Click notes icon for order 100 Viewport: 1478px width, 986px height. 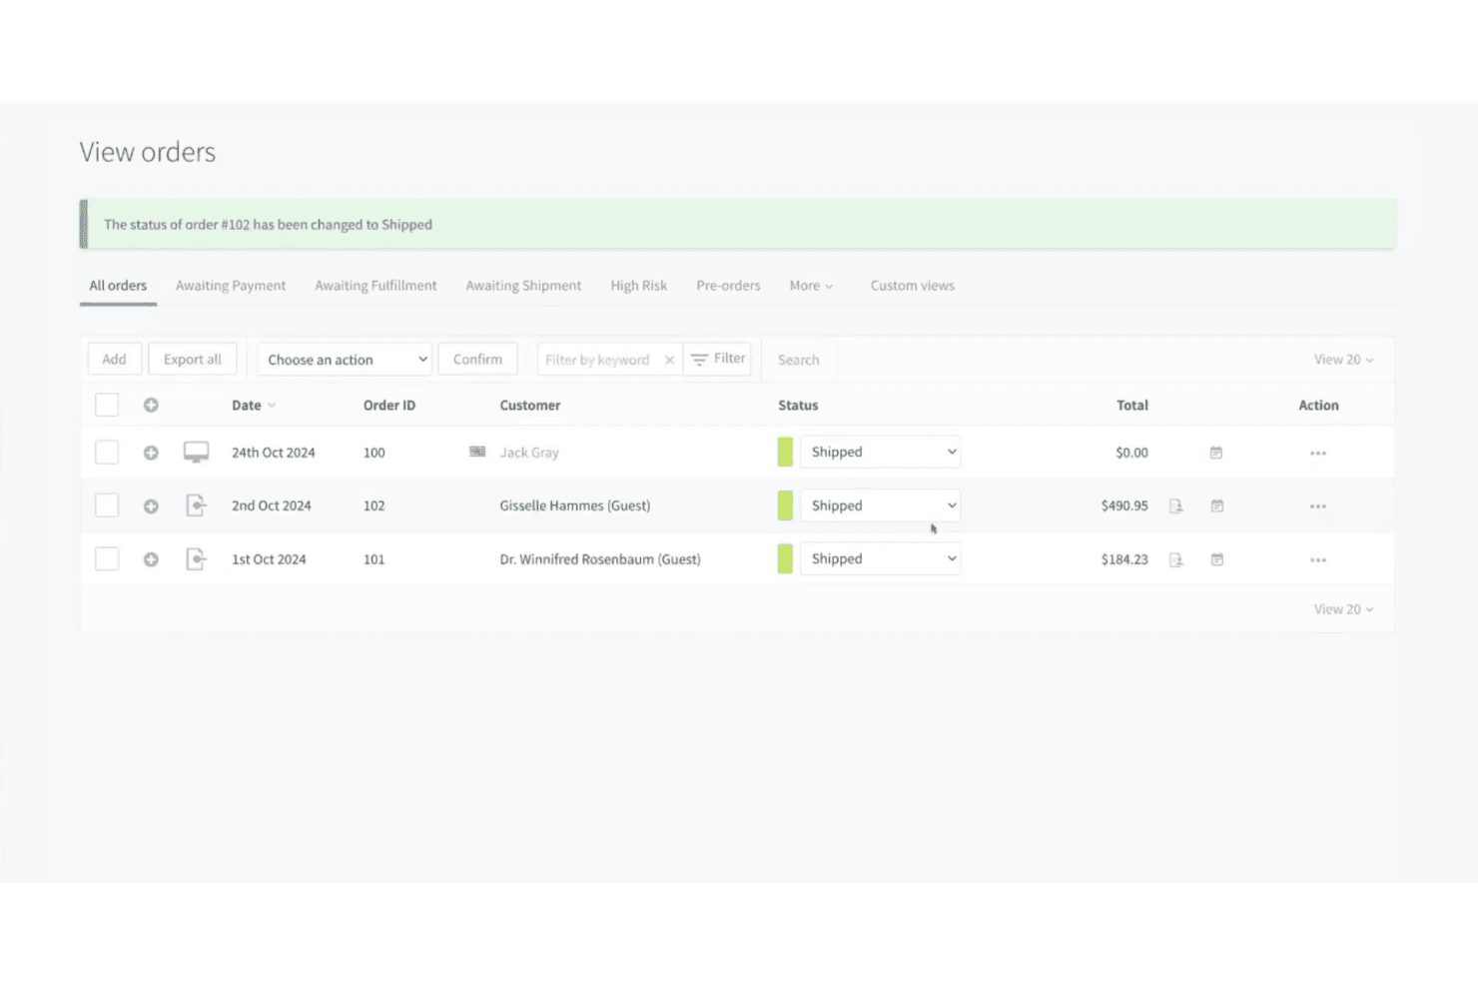tap(1216, 453)
